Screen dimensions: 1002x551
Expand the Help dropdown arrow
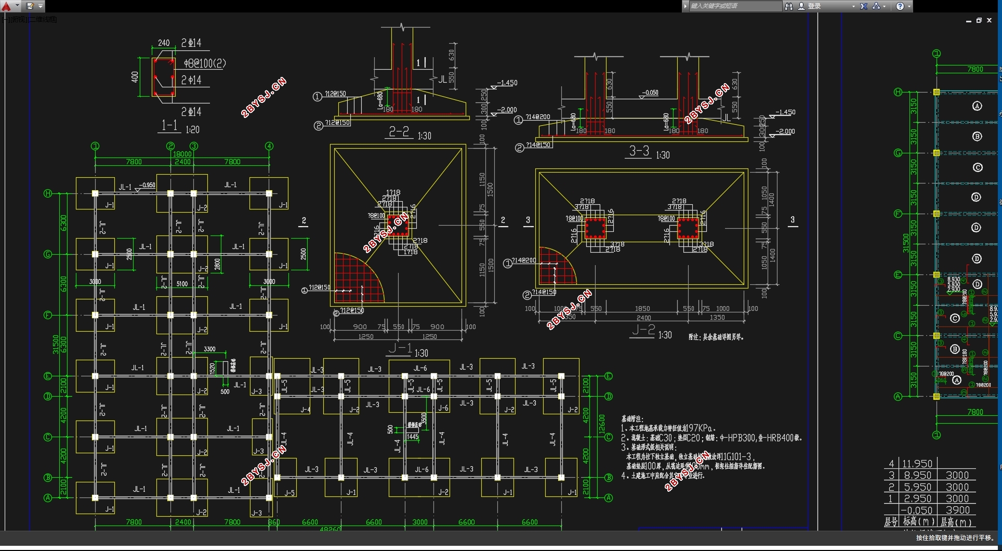click(x=909, y=6)
